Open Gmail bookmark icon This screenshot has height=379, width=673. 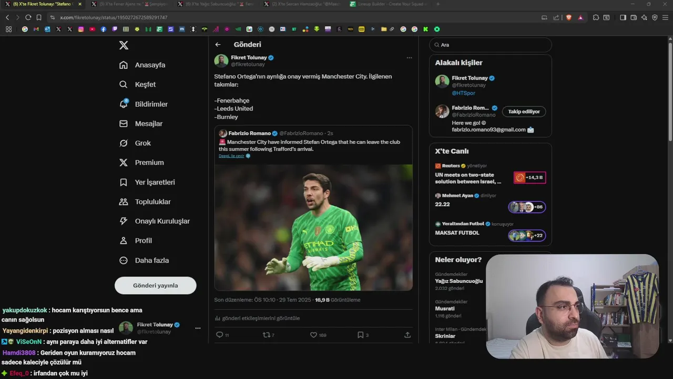[x=36, y=29]
